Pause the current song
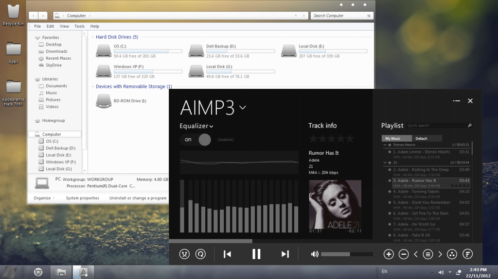Image resolution: width=498 pixels, height=279 pixels. click(x=256, y=254)
